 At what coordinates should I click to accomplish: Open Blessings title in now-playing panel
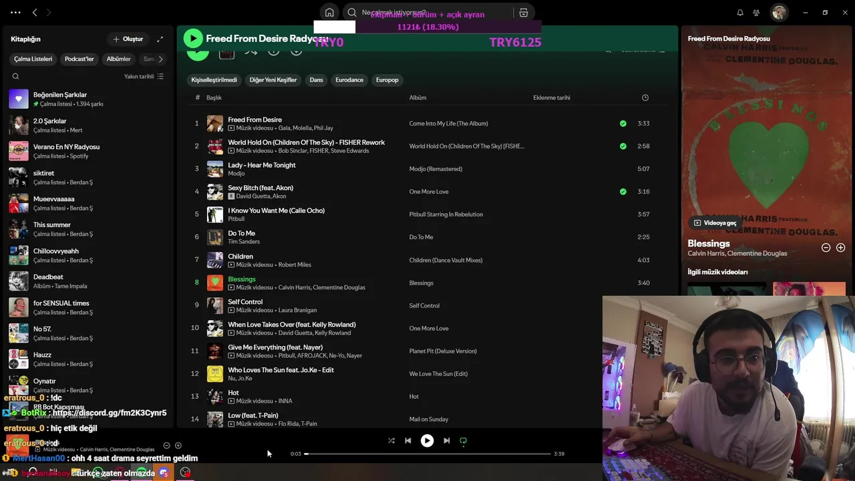(709, 244)
